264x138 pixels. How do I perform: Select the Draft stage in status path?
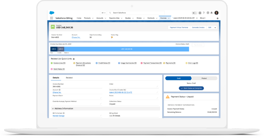(x=178, y=78)
